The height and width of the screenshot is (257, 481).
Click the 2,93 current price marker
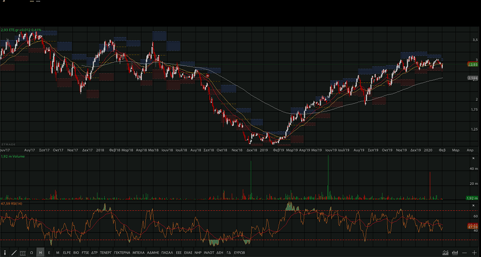coord(473,64)
